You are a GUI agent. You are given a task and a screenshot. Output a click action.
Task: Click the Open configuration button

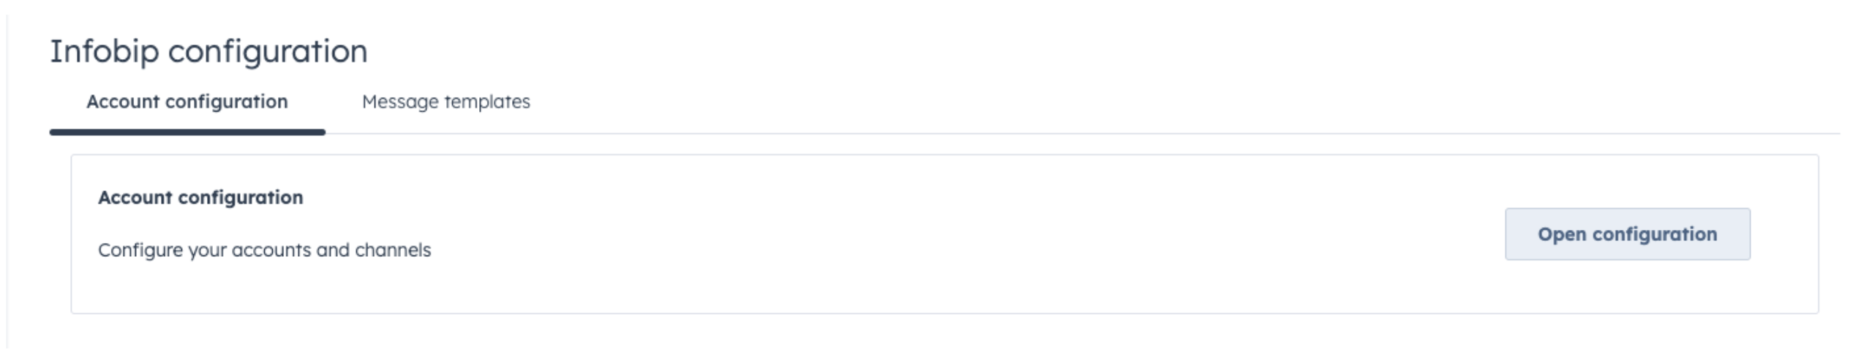pos(1627,234)
